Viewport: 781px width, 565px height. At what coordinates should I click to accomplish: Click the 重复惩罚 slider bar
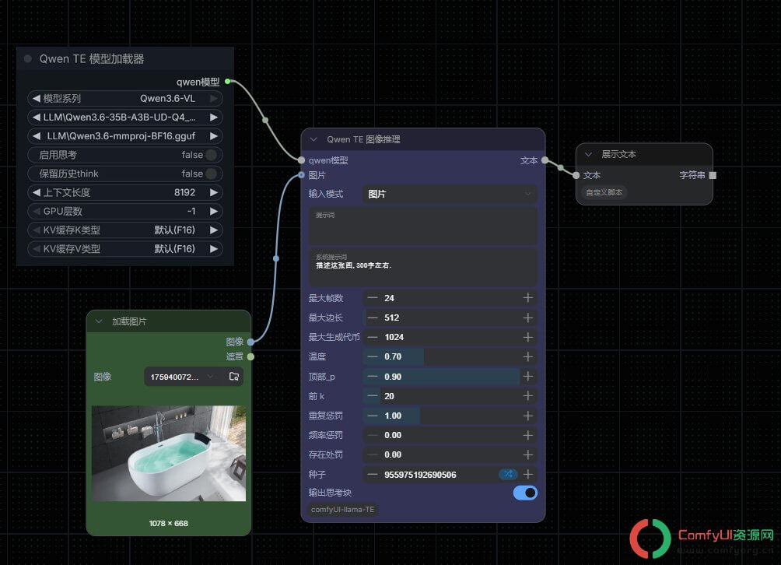tap(450, 416)
